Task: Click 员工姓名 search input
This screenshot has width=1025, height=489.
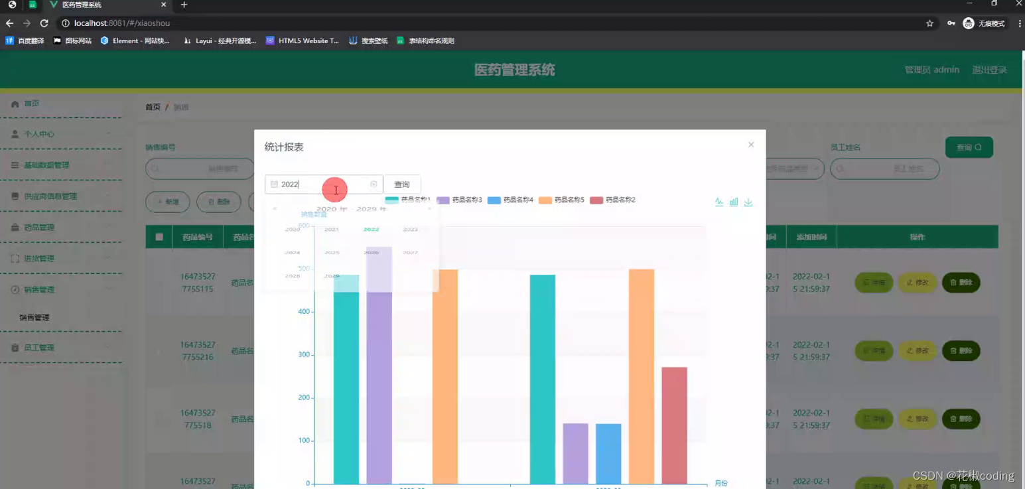Action: click(x=885, y=169)
